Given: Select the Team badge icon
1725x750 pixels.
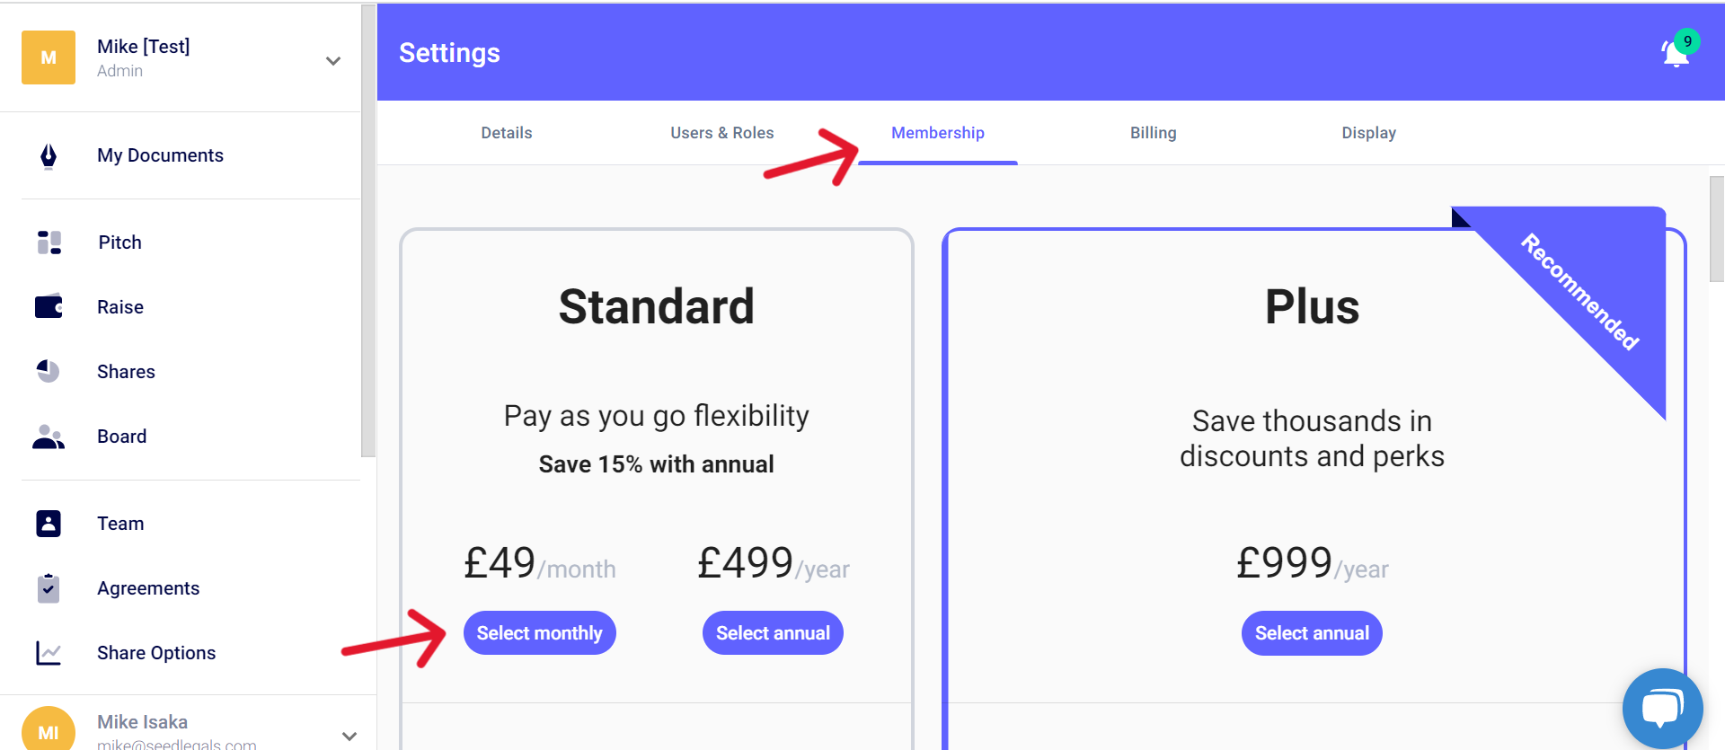Looking at the screenshot, I should 49,524.
